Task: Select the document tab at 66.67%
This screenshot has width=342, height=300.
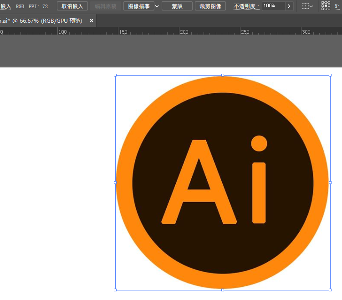Action: [41, 20]
